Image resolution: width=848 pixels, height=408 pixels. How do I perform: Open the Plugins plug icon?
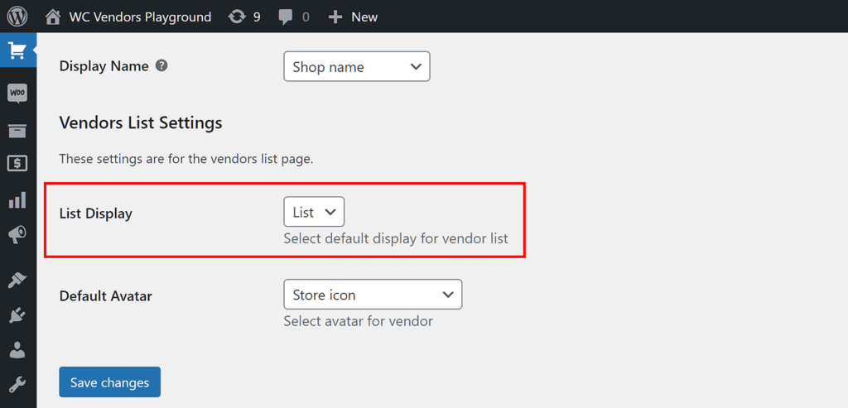[x=17, y=315]
